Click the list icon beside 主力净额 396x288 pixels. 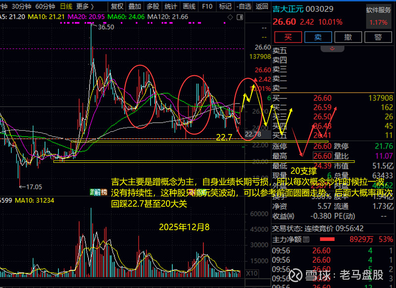pos(306,240)
